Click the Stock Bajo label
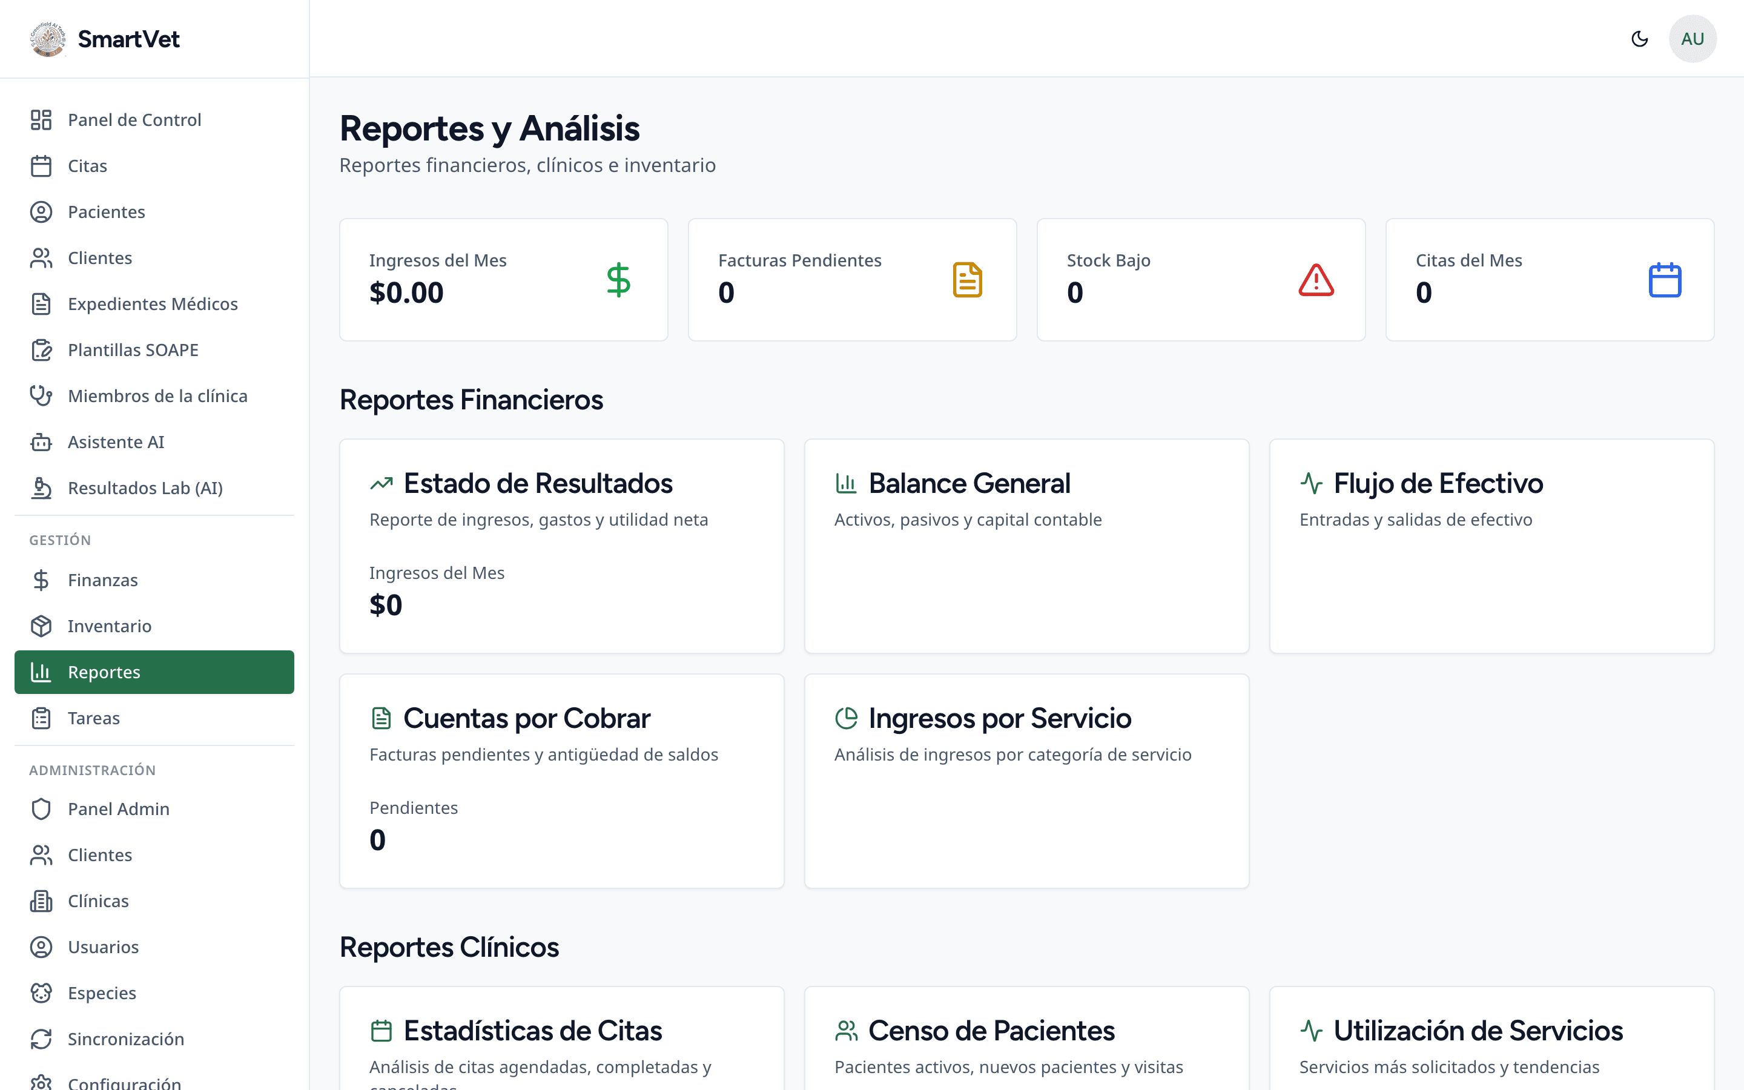This screenshot has height=1090, width=1744. pyautogui.click(x=1108, y=260)
